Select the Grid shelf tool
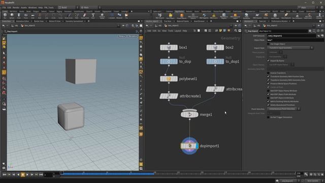The image size is (325, 183). (32, 16)
